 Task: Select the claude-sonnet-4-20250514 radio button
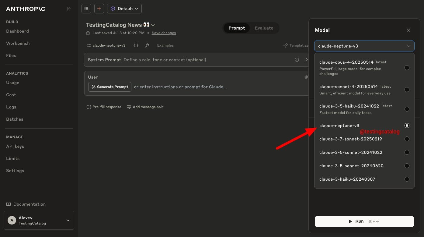point(407,90)
